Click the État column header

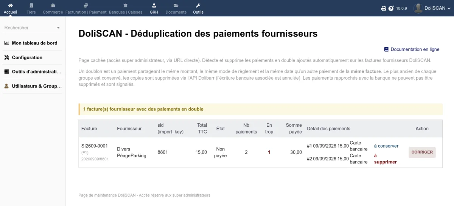coord(220,129)
